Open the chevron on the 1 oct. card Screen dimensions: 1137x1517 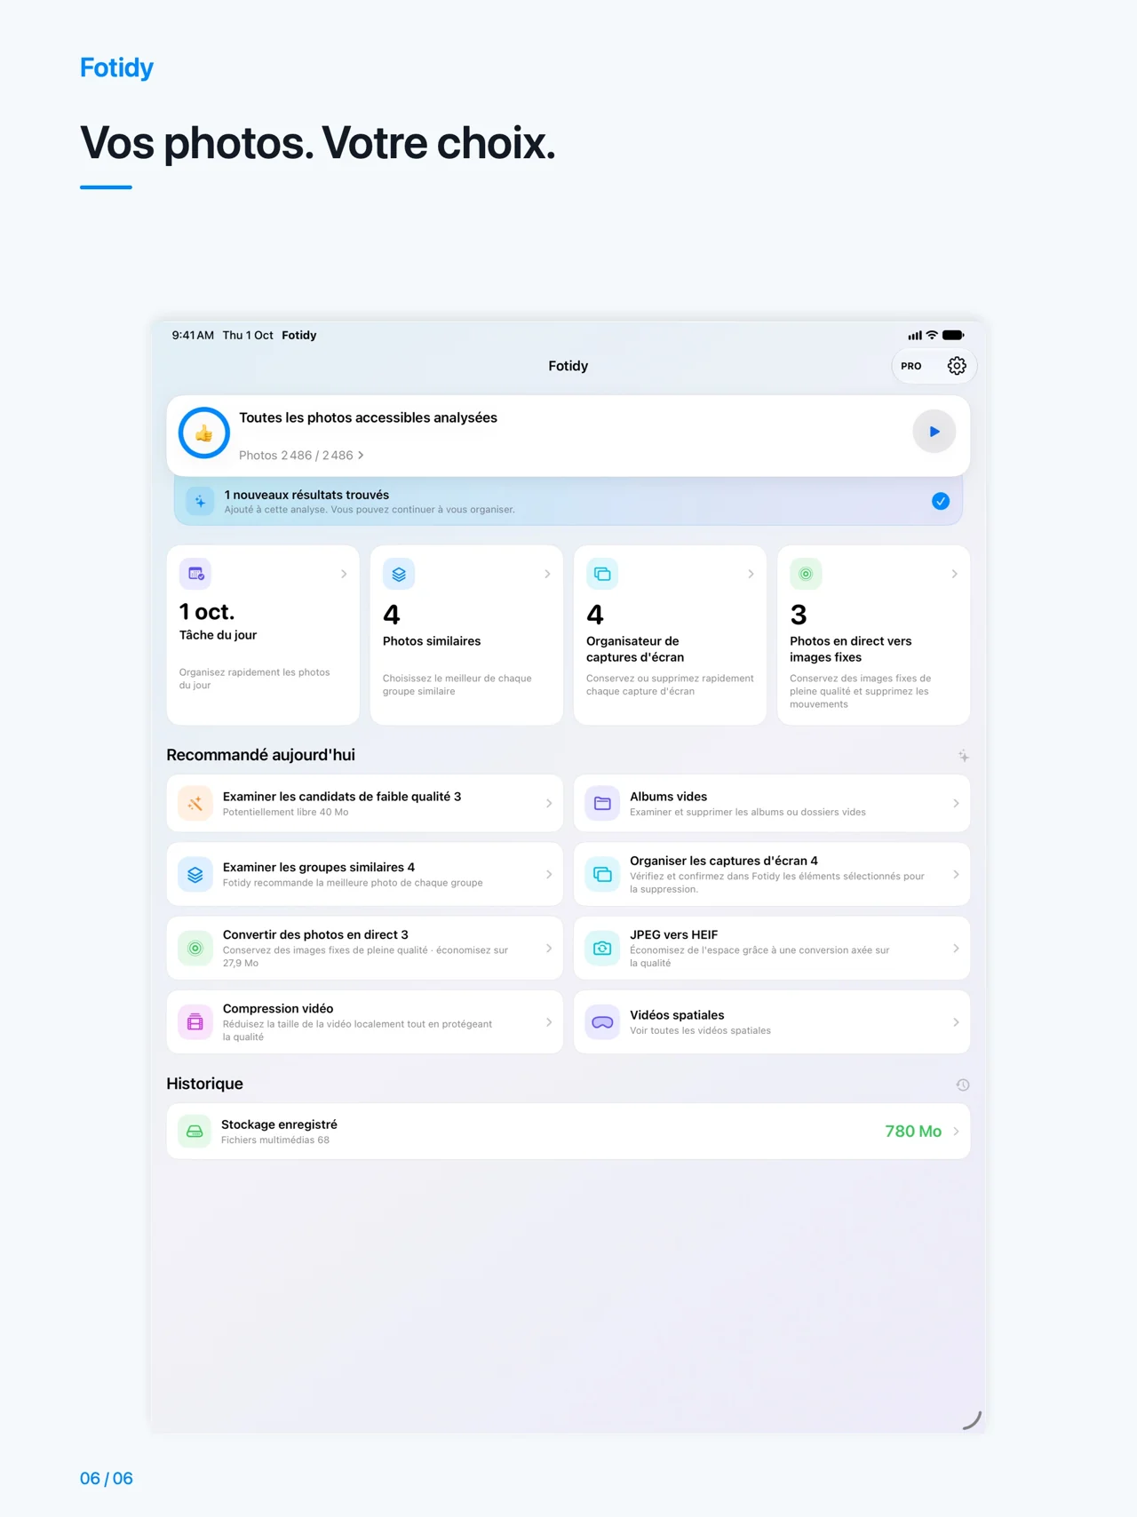(344, 574)
